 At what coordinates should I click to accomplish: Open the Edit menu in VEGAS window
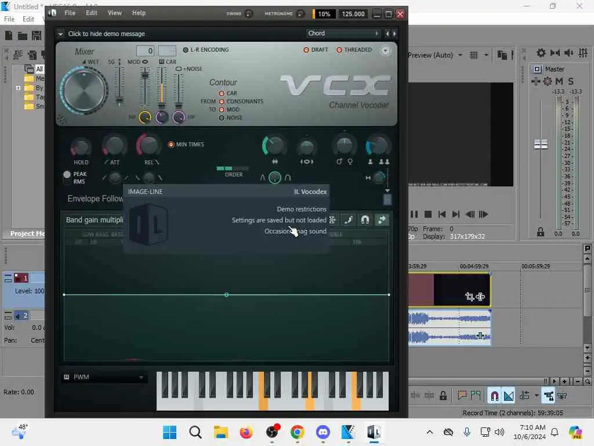28,19
